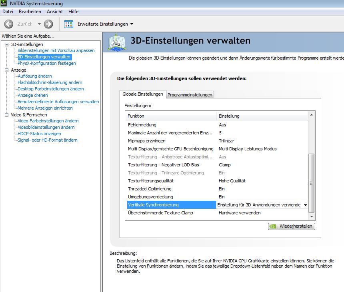
Task: Click the forward arrow navigation icon
Action: (48, 24)
